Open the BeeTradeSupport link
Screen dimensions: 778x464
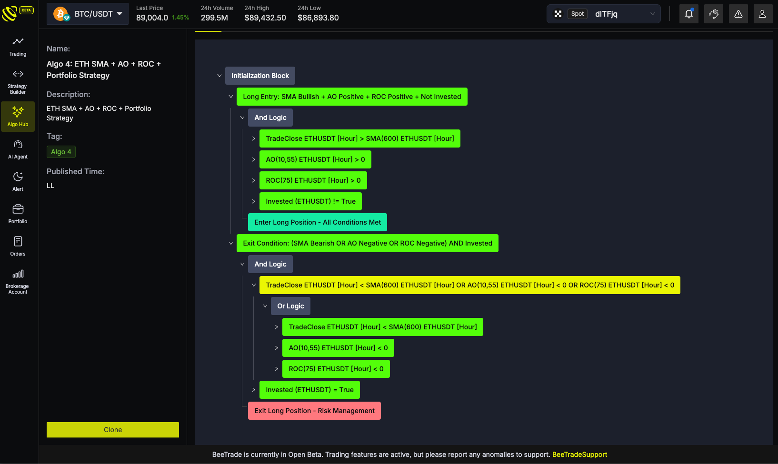pos(579,454)
